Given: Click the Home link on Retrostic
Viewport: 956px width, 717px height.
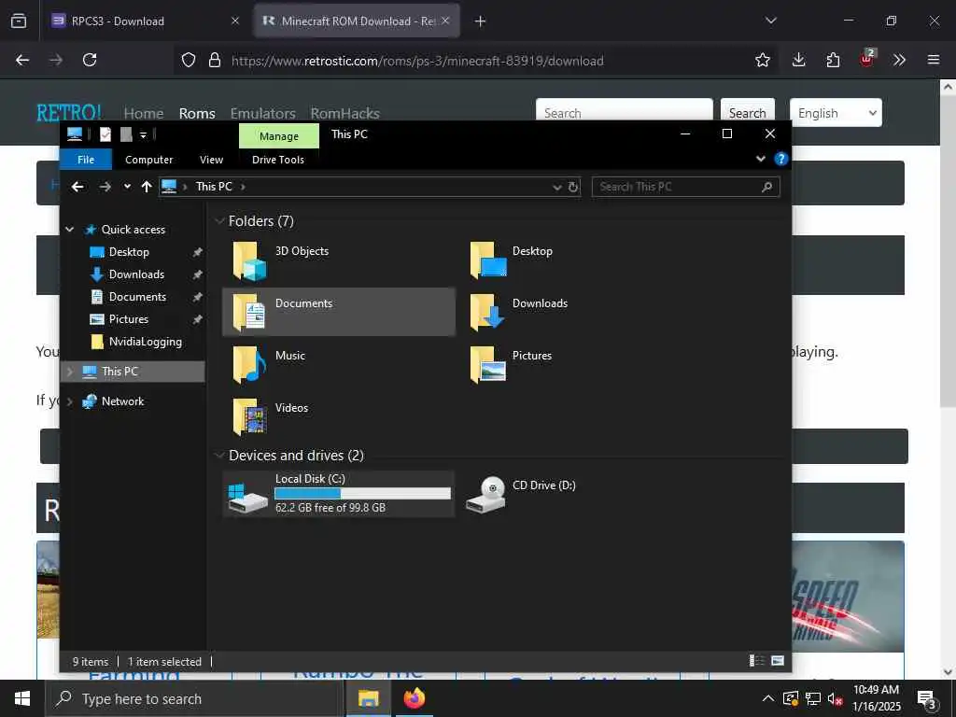Looking at the screenshot, I should click(144, 113).
